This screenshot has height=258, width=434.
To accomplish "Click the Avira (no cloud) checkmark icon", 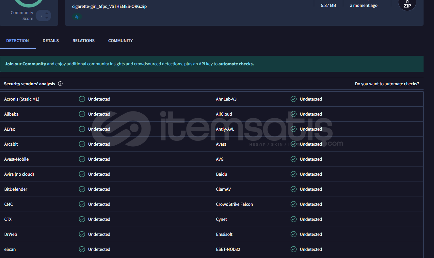I will [x=82, y=174].
